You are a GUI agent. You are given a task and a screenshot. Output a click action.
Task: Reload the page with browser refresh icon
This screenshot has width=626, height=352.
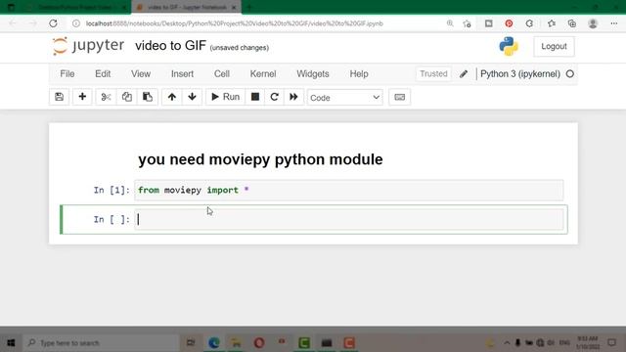53,23
